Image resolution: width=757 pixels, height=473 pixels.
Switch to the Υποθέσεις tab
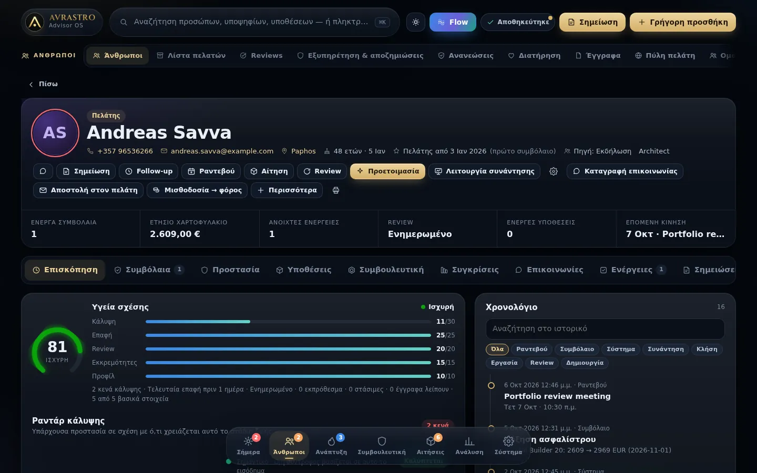pos(304,270)
